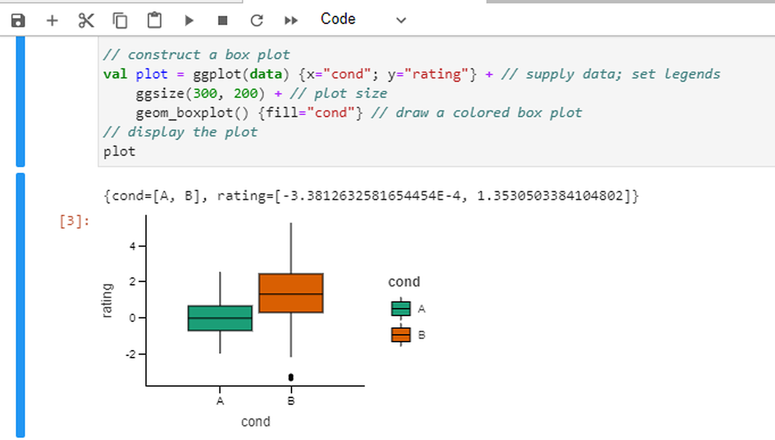Image resolution: width=775 pixels, height=440 pixels.
Task: Click the '// display the plot' comment
Action: (181, 132)
